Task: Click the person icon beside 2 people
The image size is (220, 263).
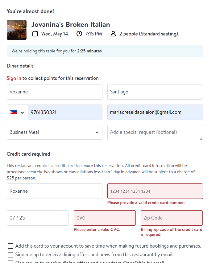Action: pyautogui.click(x=113, y=34)
